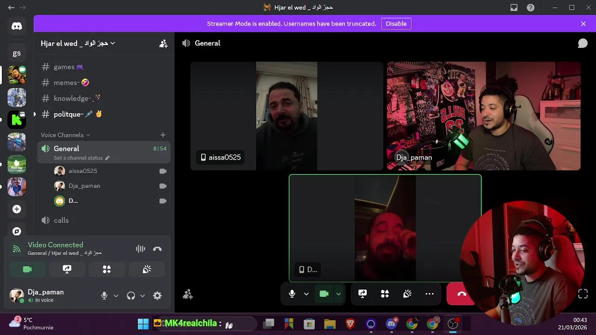This screenshot has width=596, height=335.
Task: Open output device chevron in user panel
Action: tap(142, 295)
